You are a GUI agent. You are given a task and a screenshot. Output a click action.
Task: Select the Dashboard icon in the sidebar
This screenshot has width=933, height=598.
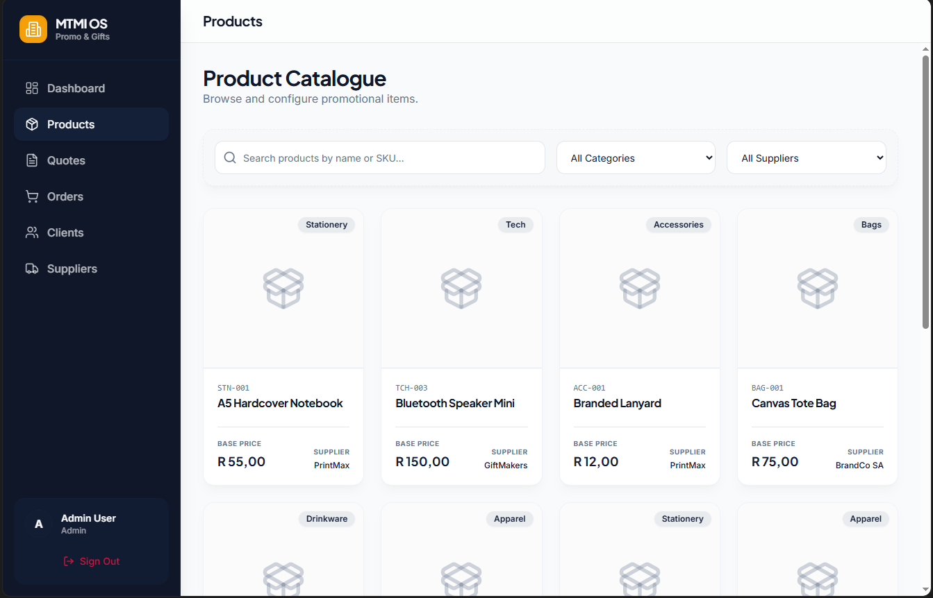[x=31, y=88]
